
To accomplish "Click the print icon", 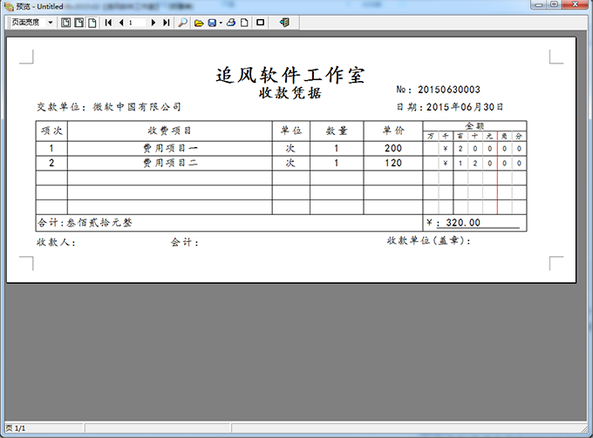I will 231,23.
